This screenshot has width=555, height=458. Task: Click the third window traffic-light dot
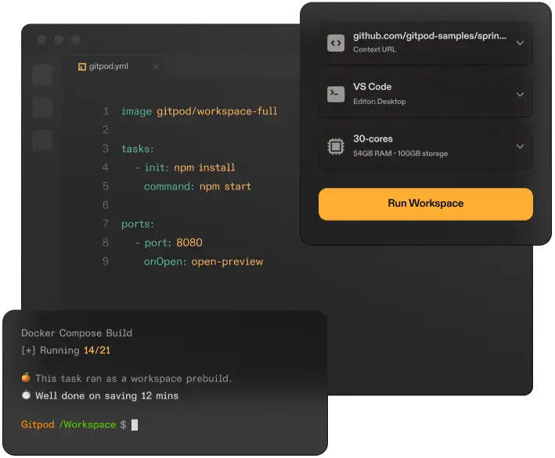(76, 40)
